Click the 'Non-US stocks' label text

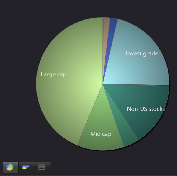pyautogui.click(x=146, y=109)
